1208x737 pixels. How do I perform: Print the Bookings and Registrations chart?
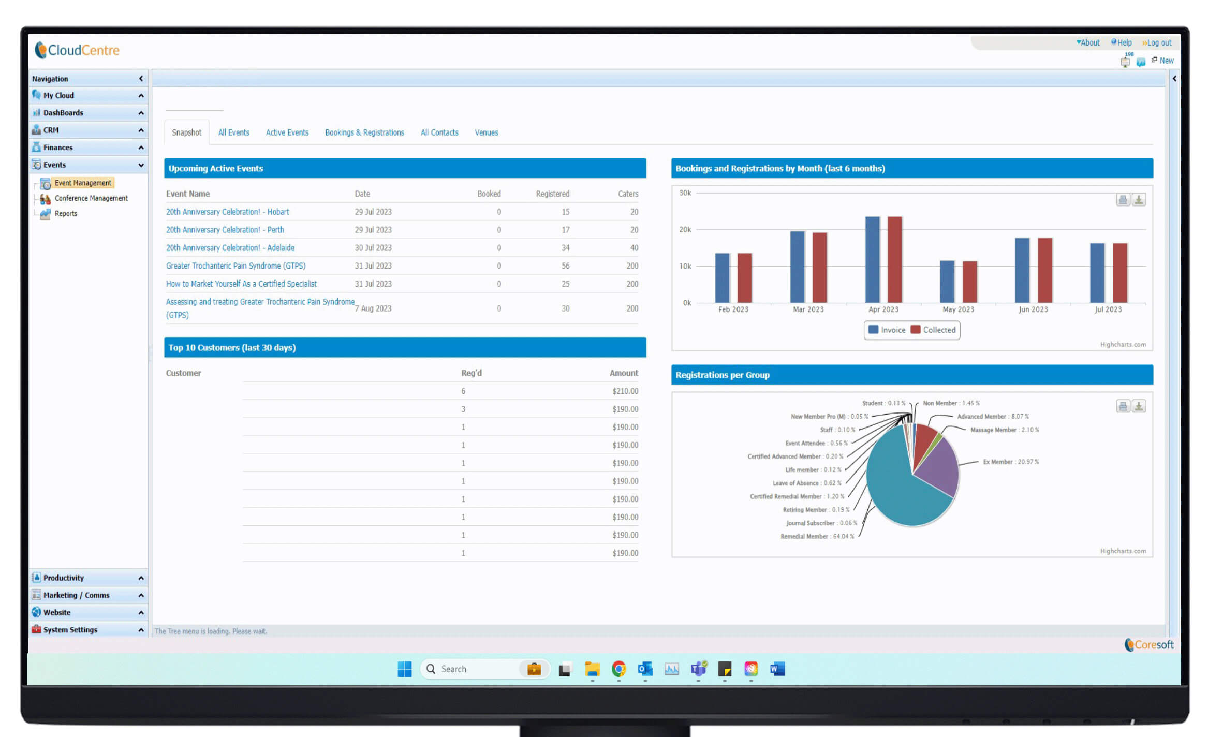[x=1123, y=200]
